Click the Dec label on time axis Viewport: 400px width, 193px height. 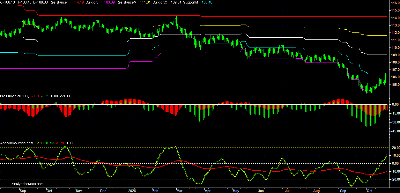coord(103,191)
